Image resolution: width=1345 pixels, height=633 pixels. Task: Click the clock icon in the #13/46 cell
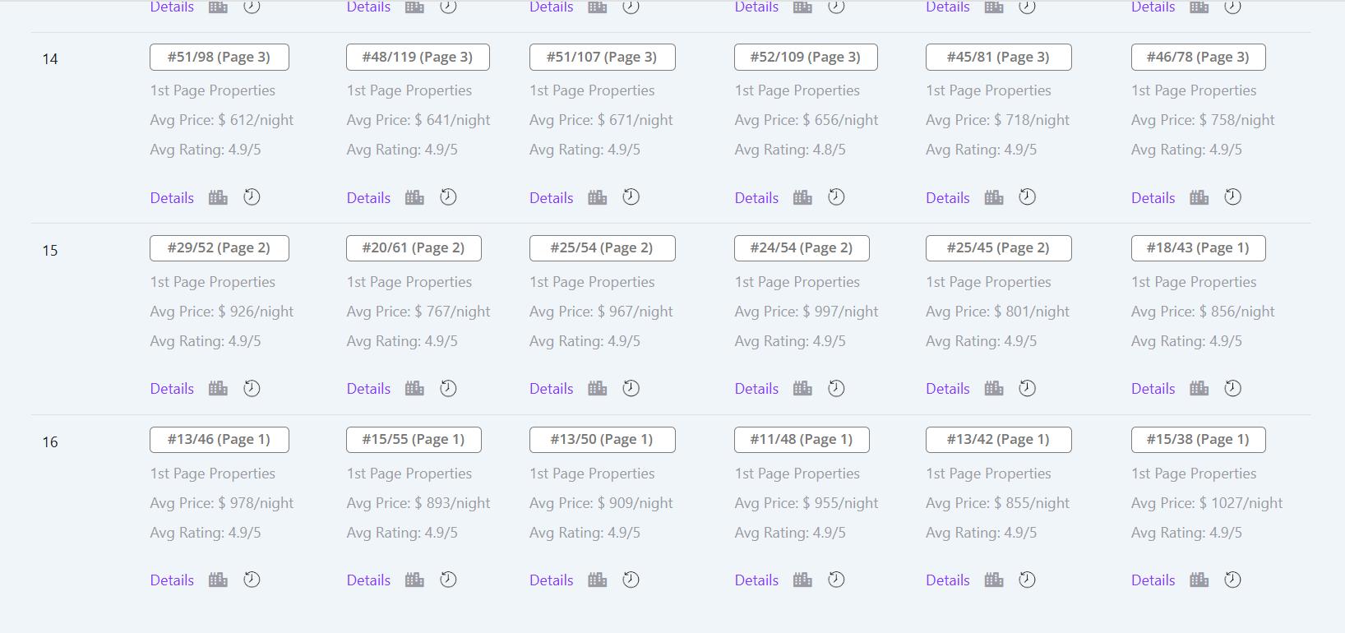(252, 580)
